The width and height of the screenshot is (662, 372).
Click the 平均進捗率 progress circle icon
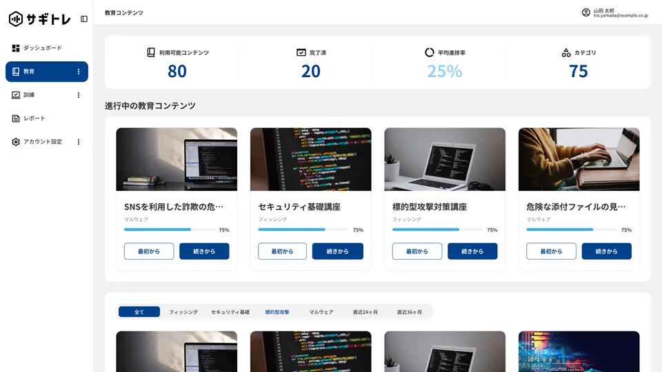pos(430,52)
